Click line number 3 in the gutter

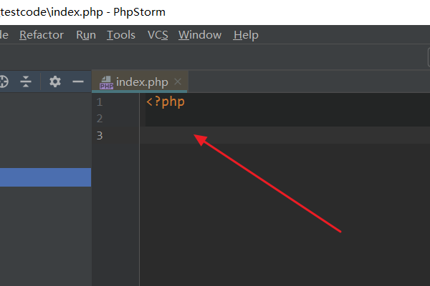click(x=99, y=135)
